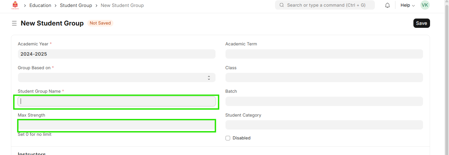The width and height of the screenshot is (449, 155).
Task: Click the school logo home icon
Action: 15,5
